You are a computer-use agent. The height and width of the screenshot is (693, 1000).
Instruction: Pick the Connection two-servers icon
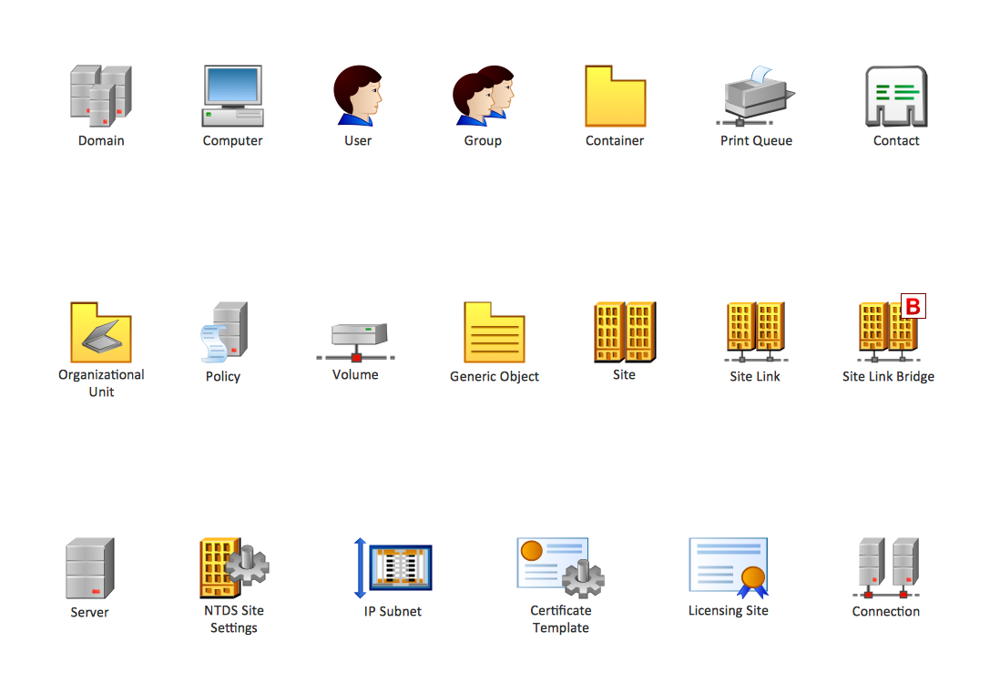886,567
